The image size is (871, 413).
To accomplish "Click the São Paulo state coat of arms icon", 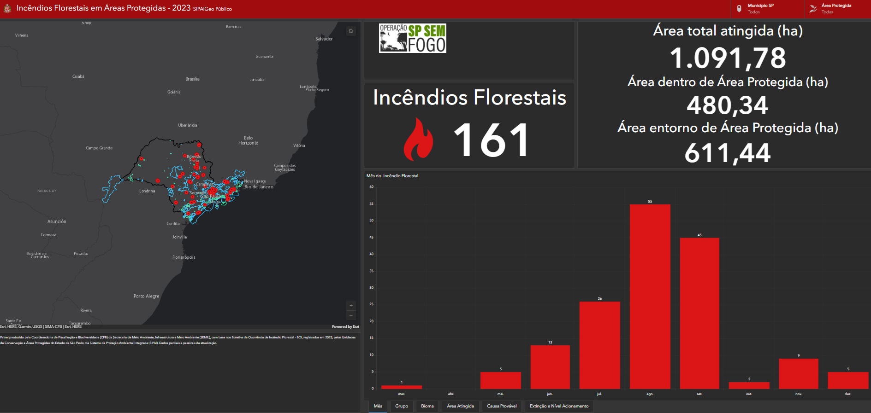I will 7,8.
